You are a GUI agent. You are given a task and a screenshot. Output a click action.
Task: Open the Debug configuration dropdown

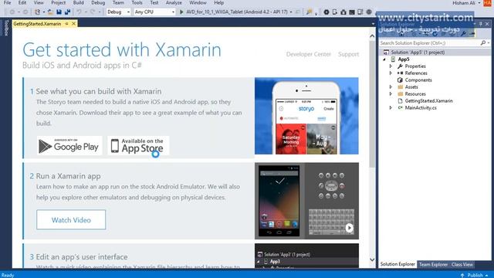tap(118, 12)
